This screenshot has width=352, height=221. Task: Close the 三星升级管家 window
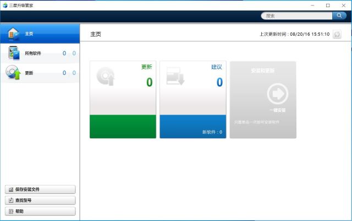click(x=343, y=6)
